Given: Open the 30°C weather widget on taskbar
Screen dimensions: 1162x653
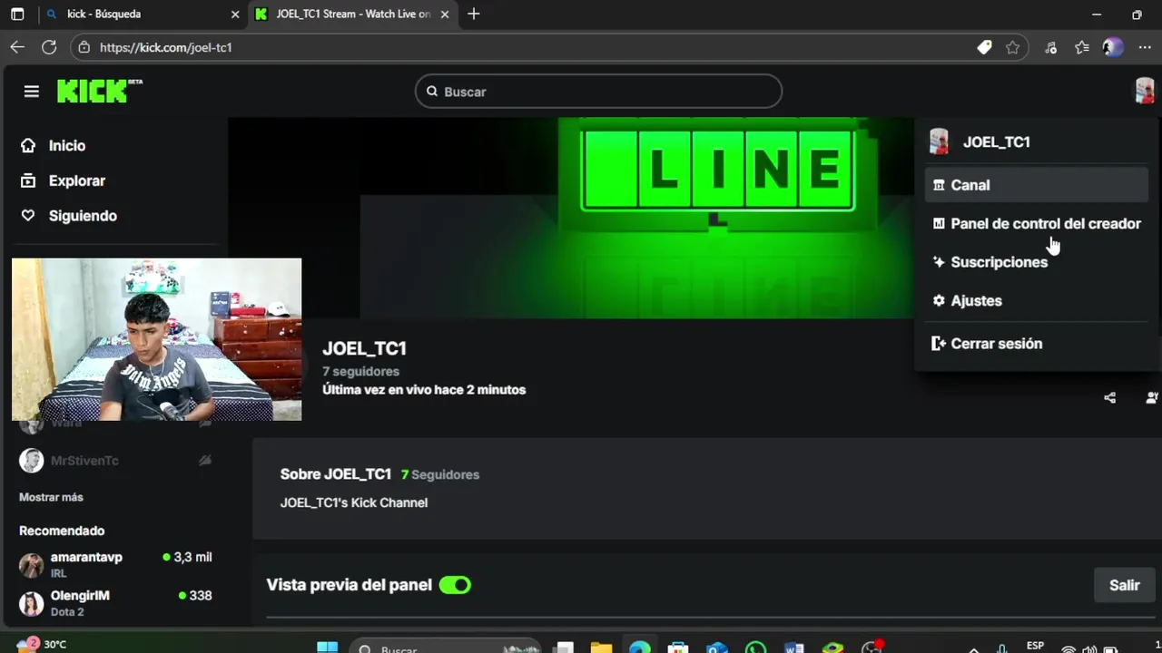Looking at the screenshot, I should coord(42,644).
